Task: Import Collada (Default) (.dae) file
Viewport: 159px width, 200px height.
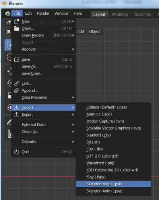Action: pos(113,107)
